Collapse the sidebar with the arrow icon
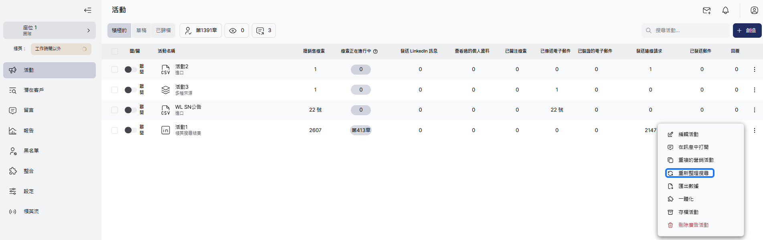 [x=87, y=10]
